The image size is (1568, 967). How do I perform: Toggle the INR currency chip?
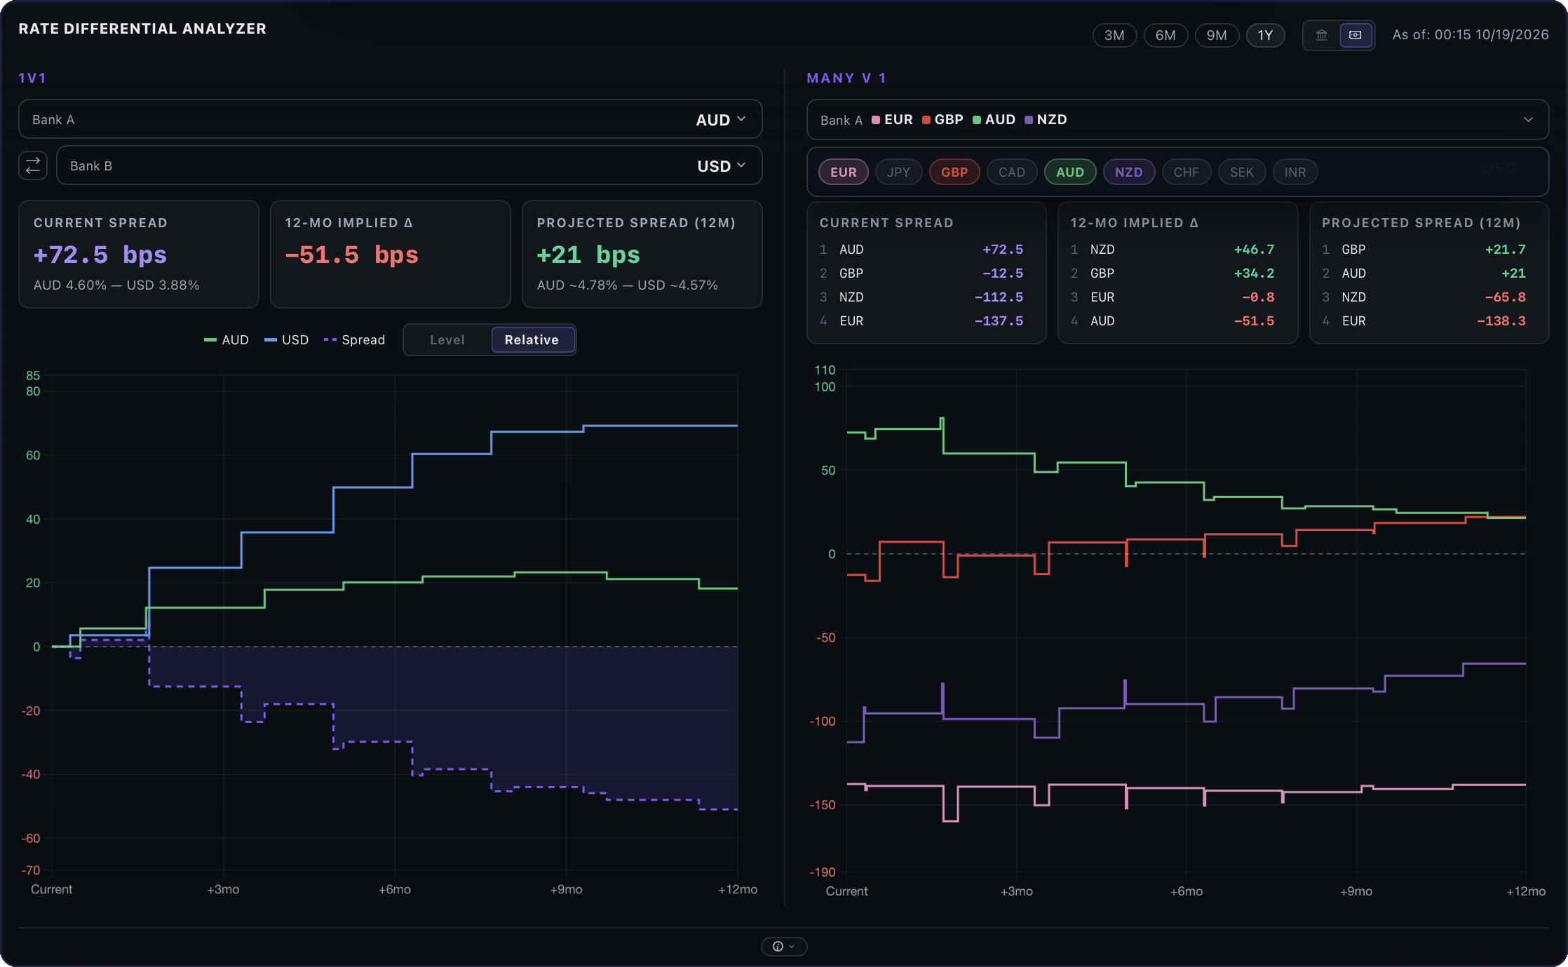pyautogui.click(x=1295, y=172)
